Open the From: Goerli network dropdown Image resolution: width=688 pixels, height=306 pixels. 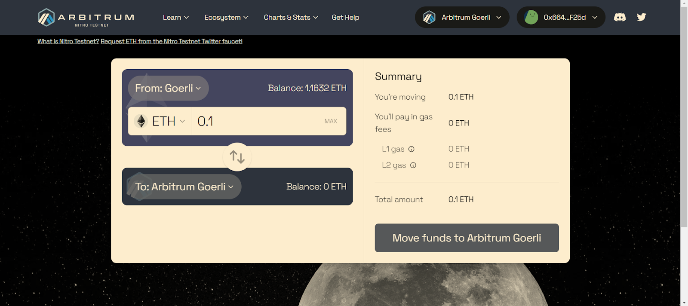(x=168, y=88)
